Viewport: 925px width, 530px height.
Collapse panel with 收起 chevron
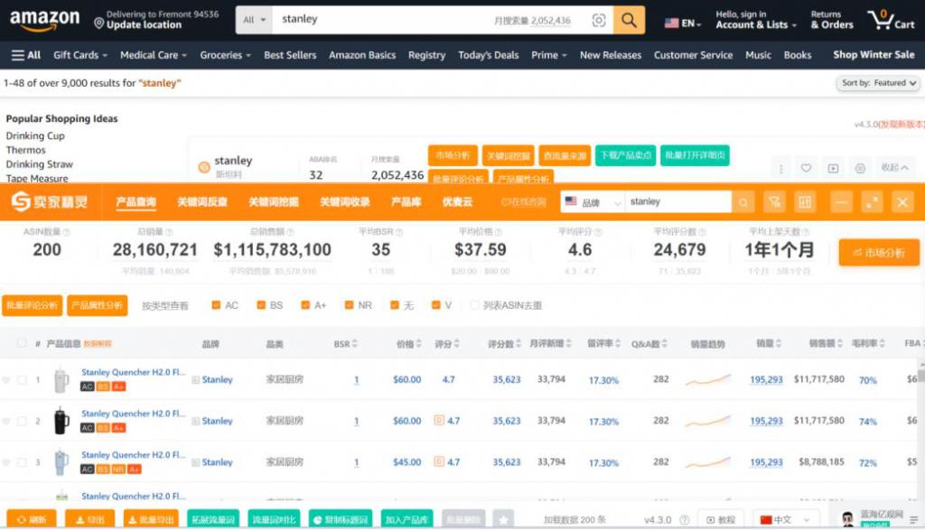pos(894,167)
